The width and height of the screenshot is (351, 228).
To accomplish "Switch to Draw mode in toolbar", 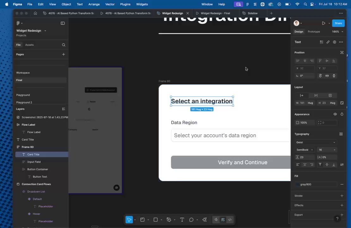I will click(x=216, y=220).
